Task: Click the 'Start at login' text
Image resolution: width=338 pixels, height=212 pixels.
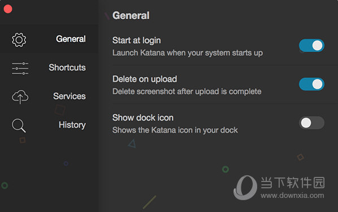Action: pos(136,40)
